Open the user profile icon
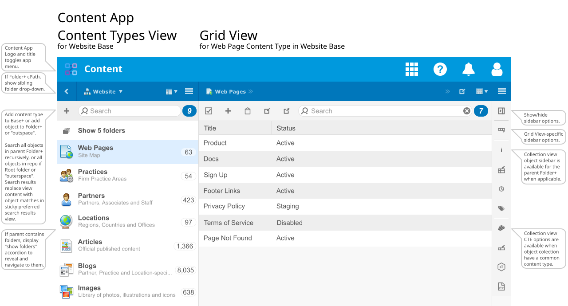568x306 pixels. 497,69
